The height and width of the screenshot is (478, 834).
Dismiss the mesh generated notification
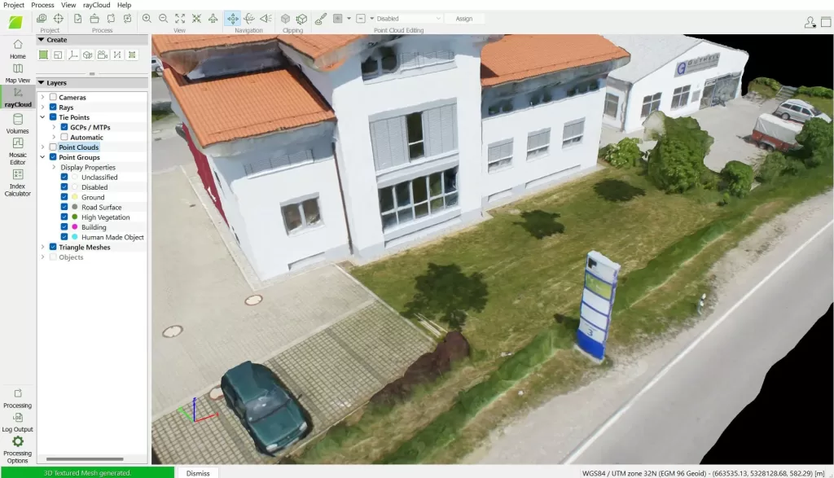198,473
